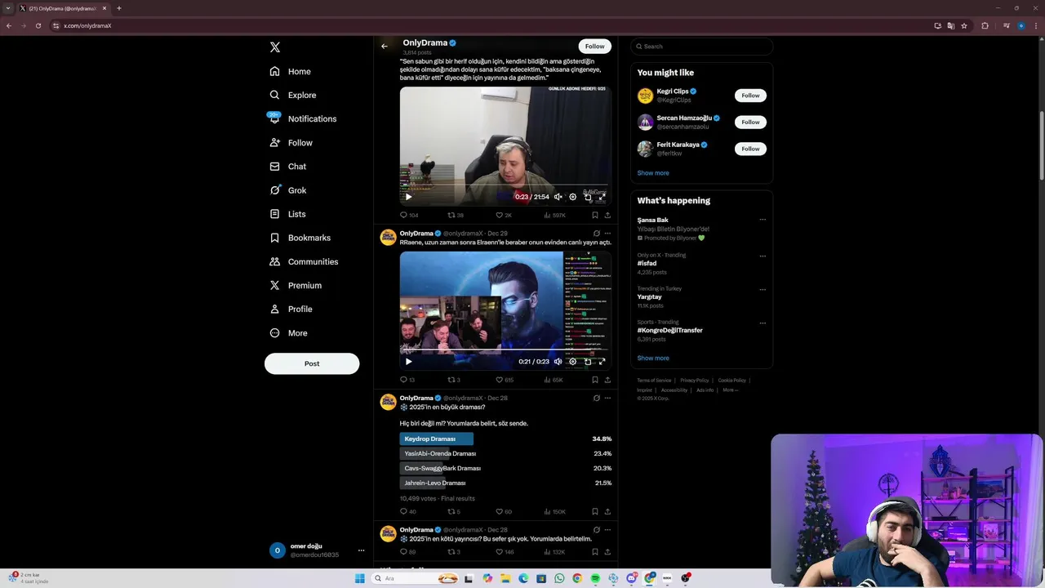The height and width of the screenshot is (588, 1045).
Task: Open options for the #isfad trend
Action: coord(763,256)
